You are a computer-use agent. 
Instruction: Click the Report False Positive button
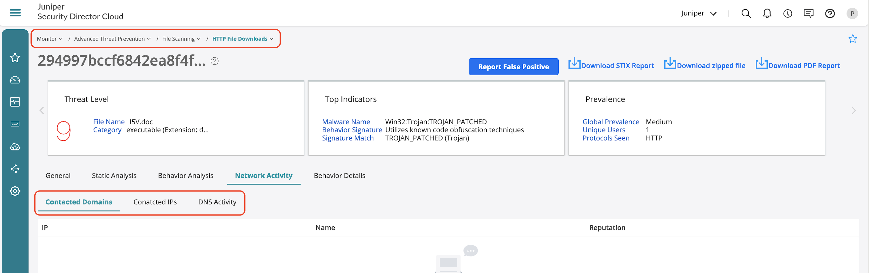[x=513, y=67]
